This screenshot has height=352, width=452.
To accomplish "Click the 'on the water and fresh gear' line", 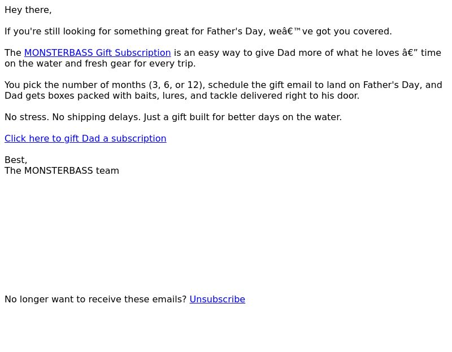I will pyautogui.click(x=100, y=64).
